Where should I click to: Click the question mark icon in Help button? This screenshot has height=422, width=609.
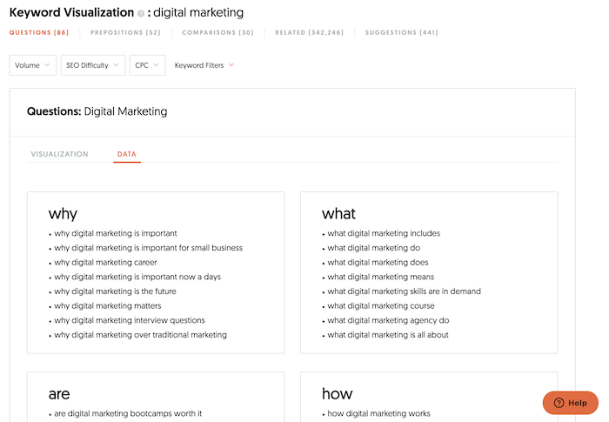coord(559,403)
